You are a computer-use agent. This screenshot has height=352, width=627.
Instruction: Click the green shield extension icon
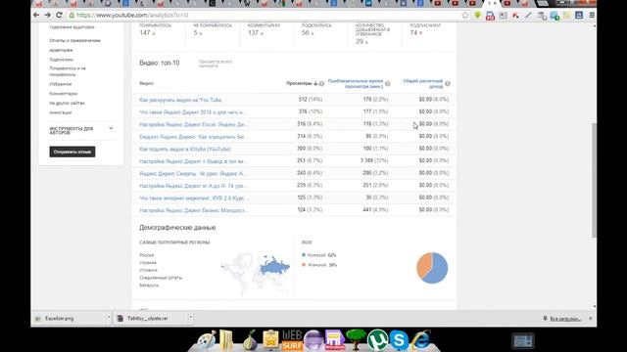click(x=477, y=16)
